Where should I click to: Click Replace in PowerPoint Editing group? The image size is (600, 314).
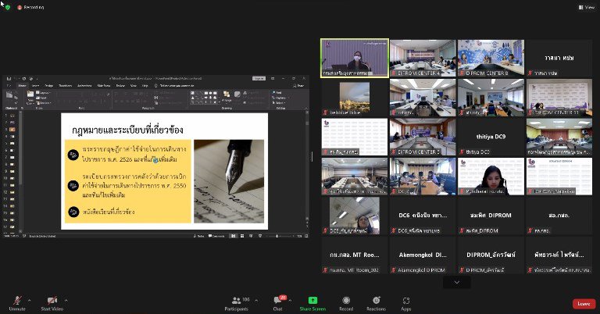click(x=280, y=98)
